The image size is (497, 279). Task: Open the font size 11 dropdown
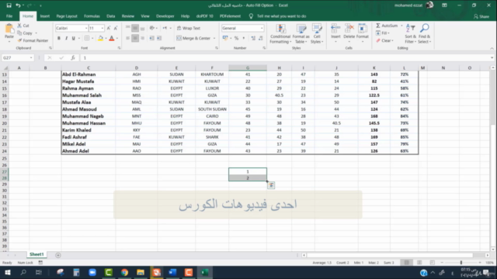(x=102, y=28)
